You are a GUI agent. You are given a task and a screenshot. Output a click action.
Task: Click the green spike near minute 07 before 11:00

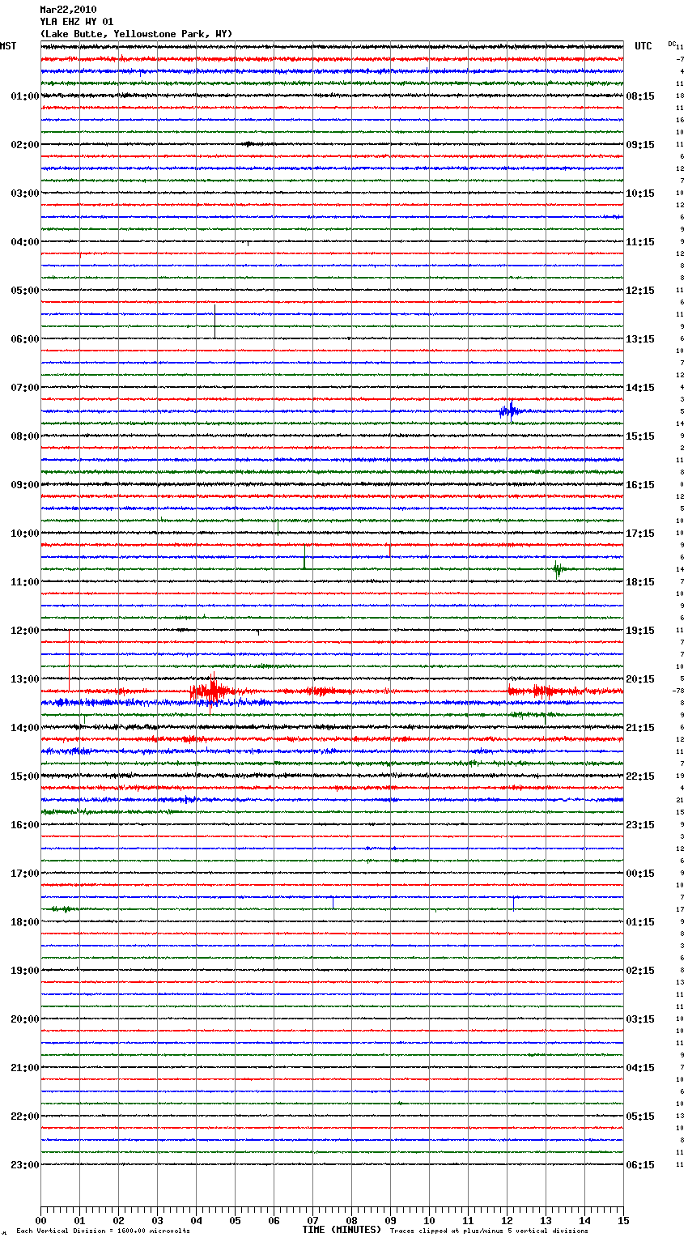(304, 557)
